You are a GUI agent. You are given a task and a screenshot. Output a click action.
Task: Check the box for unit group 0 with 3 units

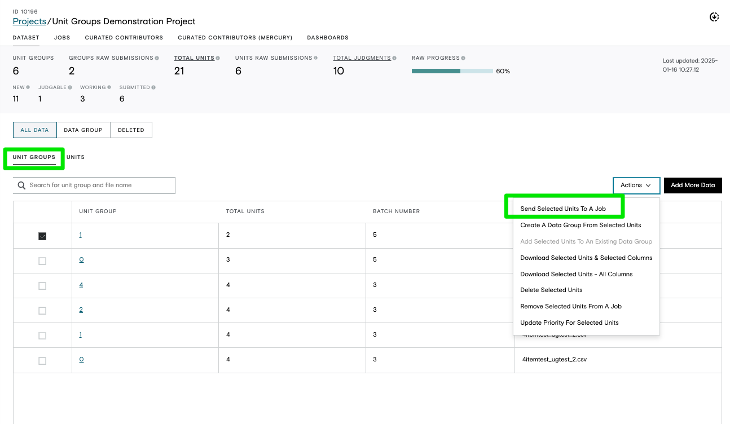(x=42, y=261)
